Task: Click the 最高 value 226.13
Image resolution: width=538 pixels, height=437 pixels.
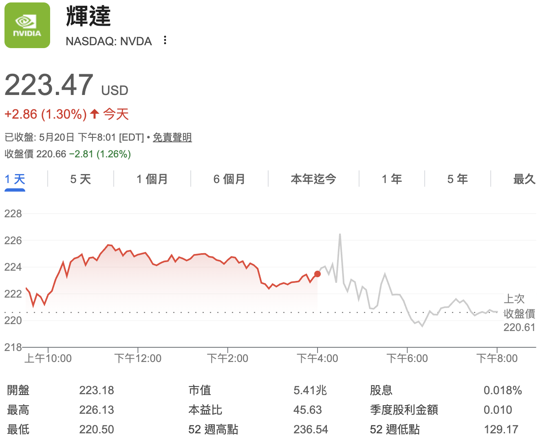Action: point(97,410)
